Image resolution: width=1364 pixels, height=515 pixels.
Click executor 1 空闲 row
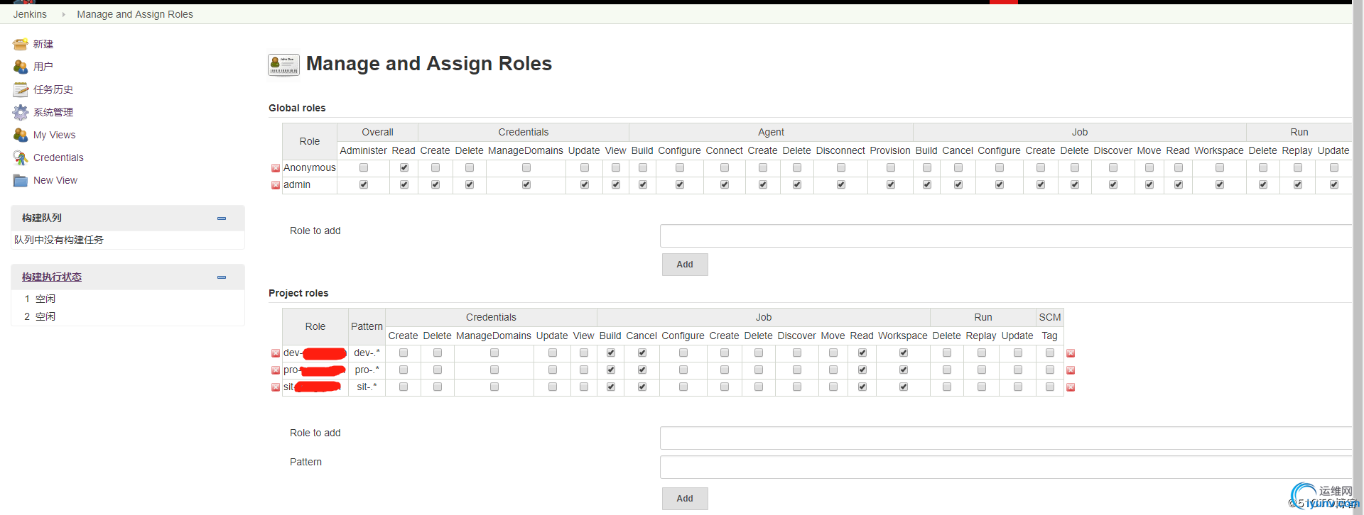point(128,299)
